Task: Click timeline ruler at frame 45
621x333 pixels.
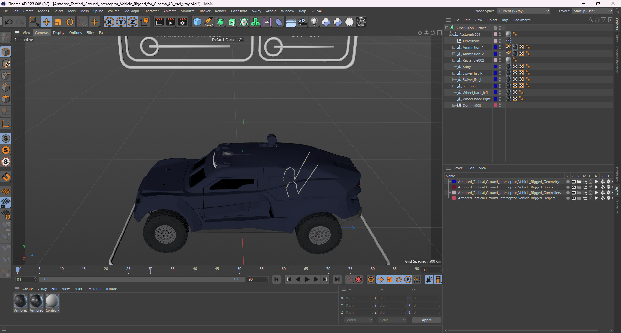Action: [x=217, y=269]
